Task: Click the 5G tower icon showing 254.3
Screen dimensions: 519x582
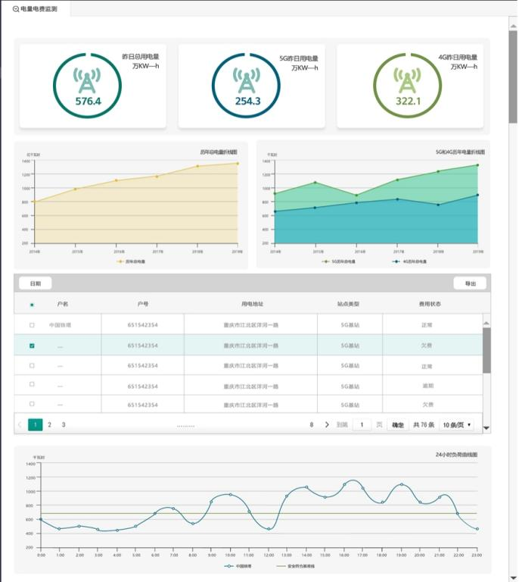Action: pyautogui.click(x=247, y=78)
